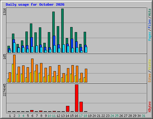
Task: Click the 'Daily usage for October 2026' title
Action: click(35, 4)
